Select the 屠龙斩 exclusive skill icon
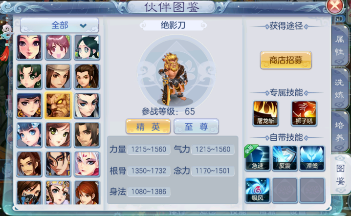 pos(265,113)
